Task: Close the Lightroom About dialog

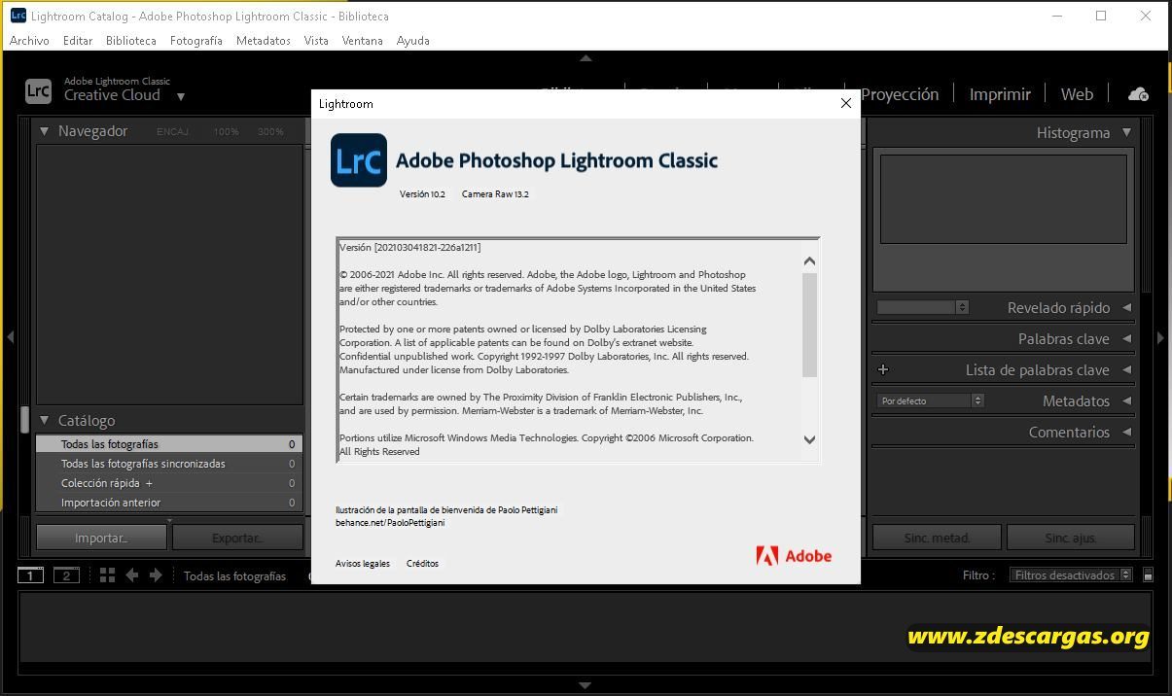Action: (x=845, y=103)
